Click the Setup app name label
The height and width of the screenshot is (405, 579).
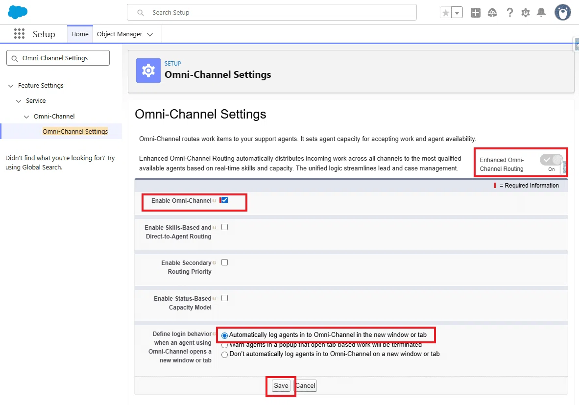click(44, 34)
